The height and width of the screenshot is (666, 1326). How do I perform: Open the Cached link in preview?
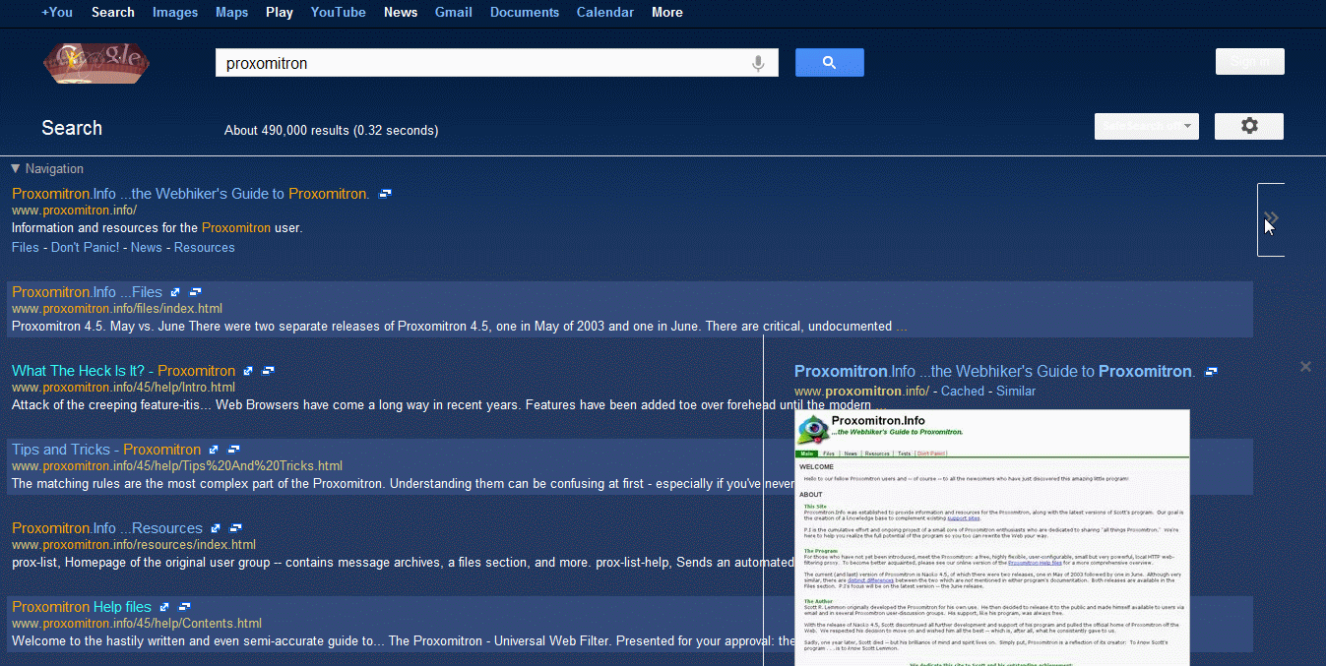pyautogui.click(x=962, y=392)
